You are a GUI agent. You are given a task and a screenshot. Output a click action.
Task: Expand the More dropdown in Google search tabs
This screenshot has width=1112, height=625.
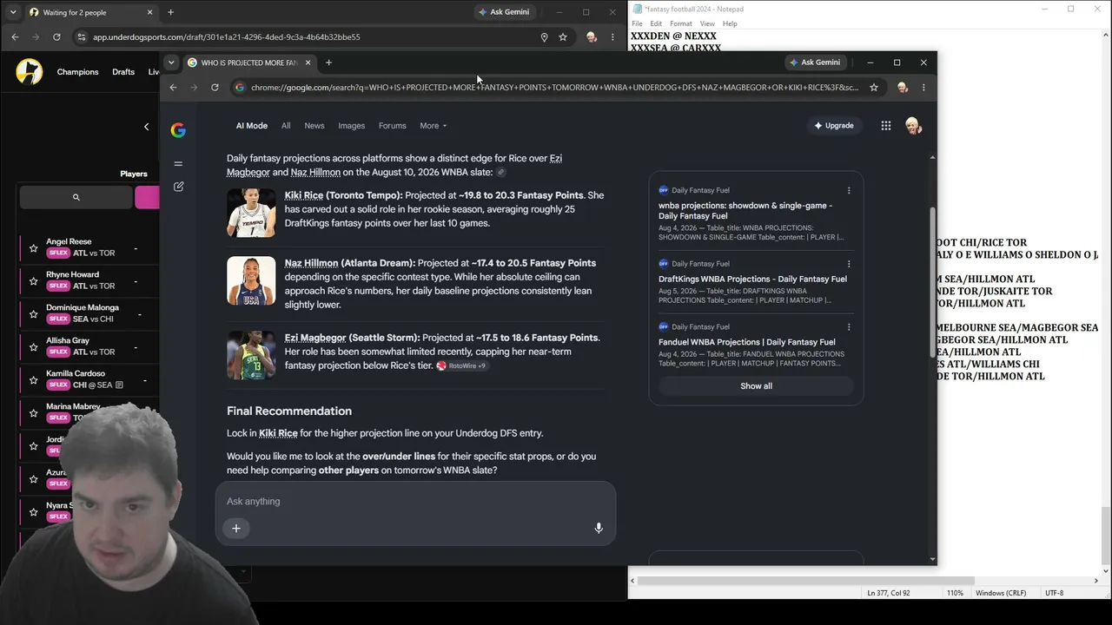click(x=433, y=126)
